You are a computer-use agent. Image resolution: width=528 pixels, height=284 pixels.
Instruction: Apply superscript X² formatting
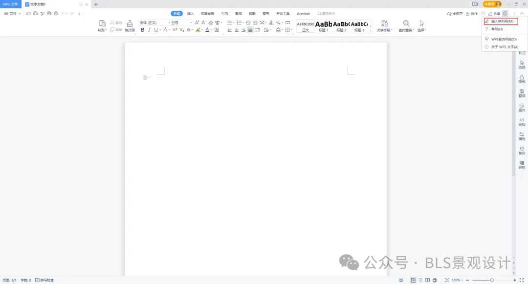tap(175, 30)
